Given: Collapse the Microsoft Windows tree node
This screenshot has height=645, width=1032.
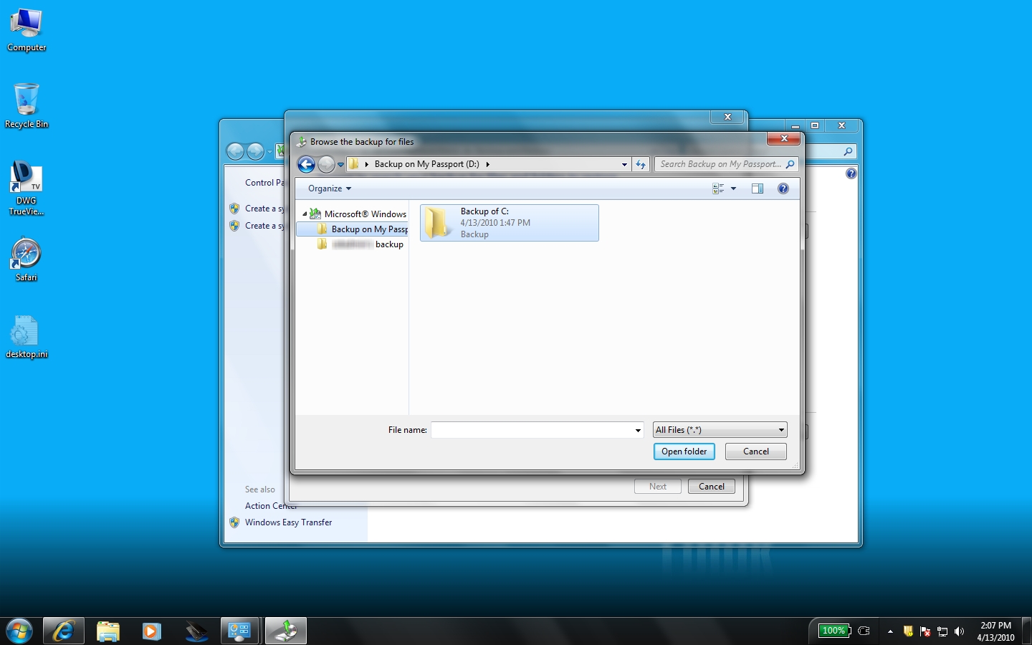Looking at the screenshot, I should pyautogui.click(x=305, y=214).
